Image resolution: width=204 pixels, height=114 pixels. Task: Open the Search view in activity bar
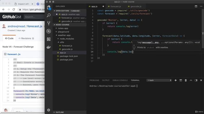[49, 16]
